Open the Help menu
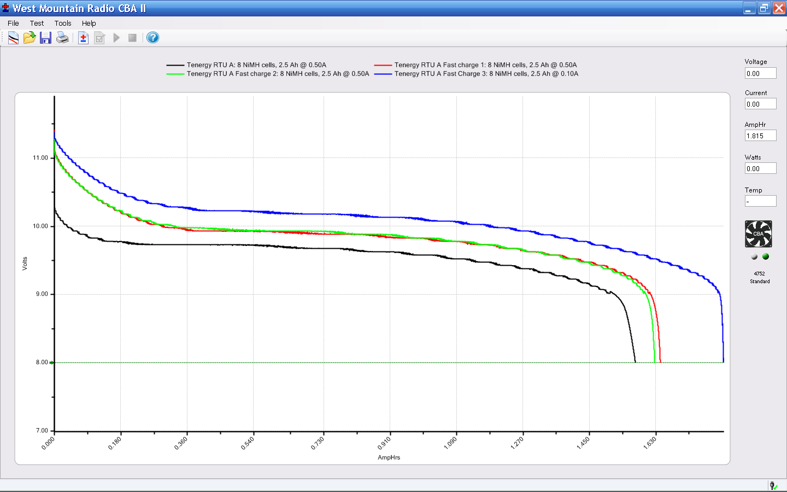Image resolution: width=787 pixels, height=492 pixels. pyautogui.click(x=89, y=23)
